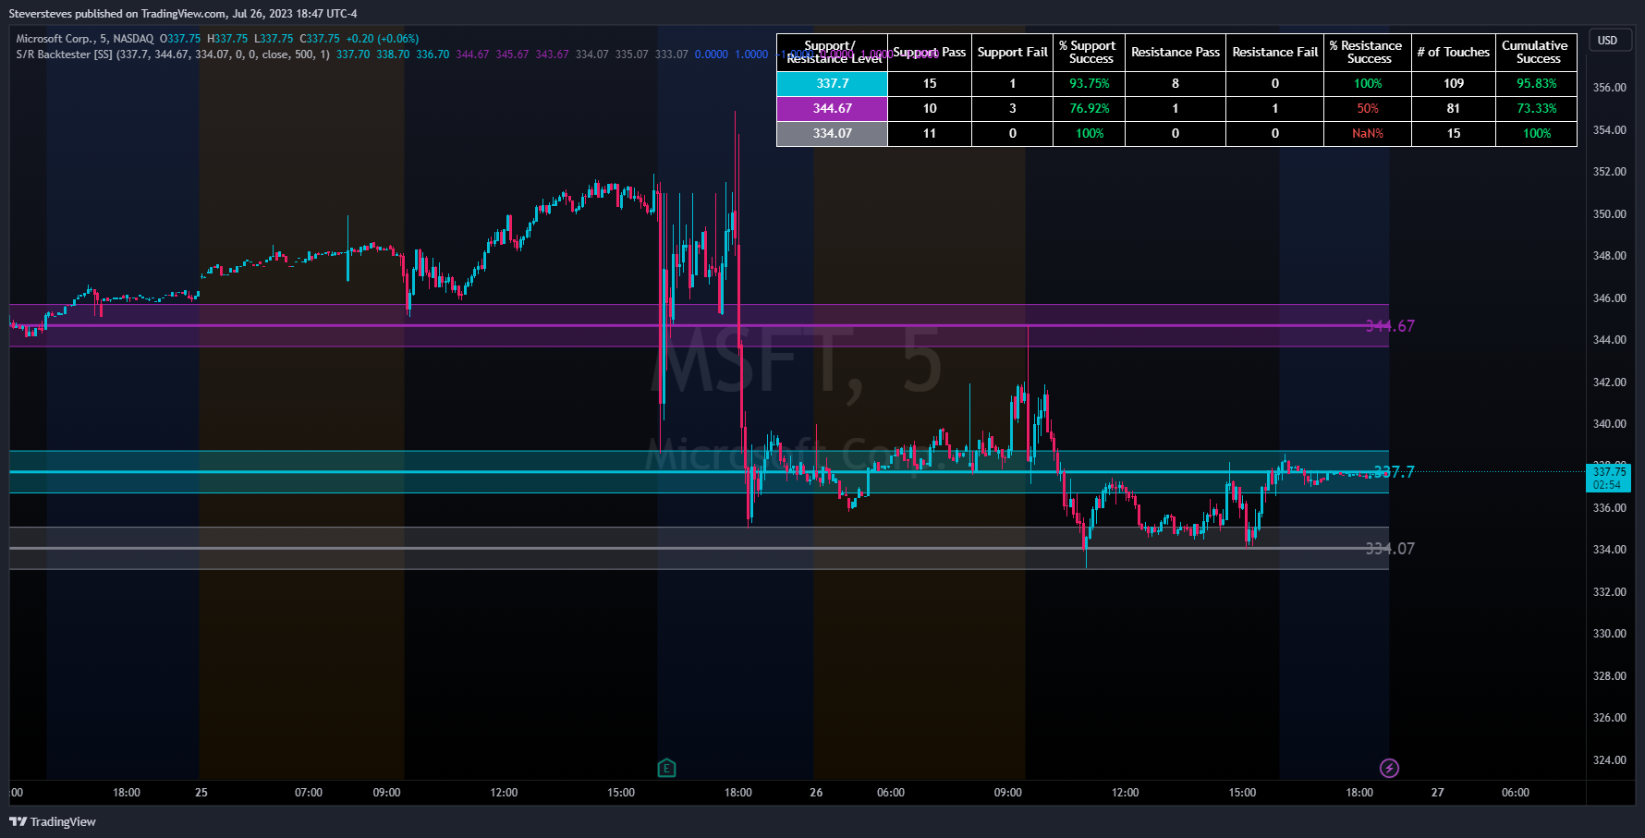The height and width of the screenshot is (838, 1645).
Task: Click date 26 on the time axis
Action: click(x=816, y=793)
